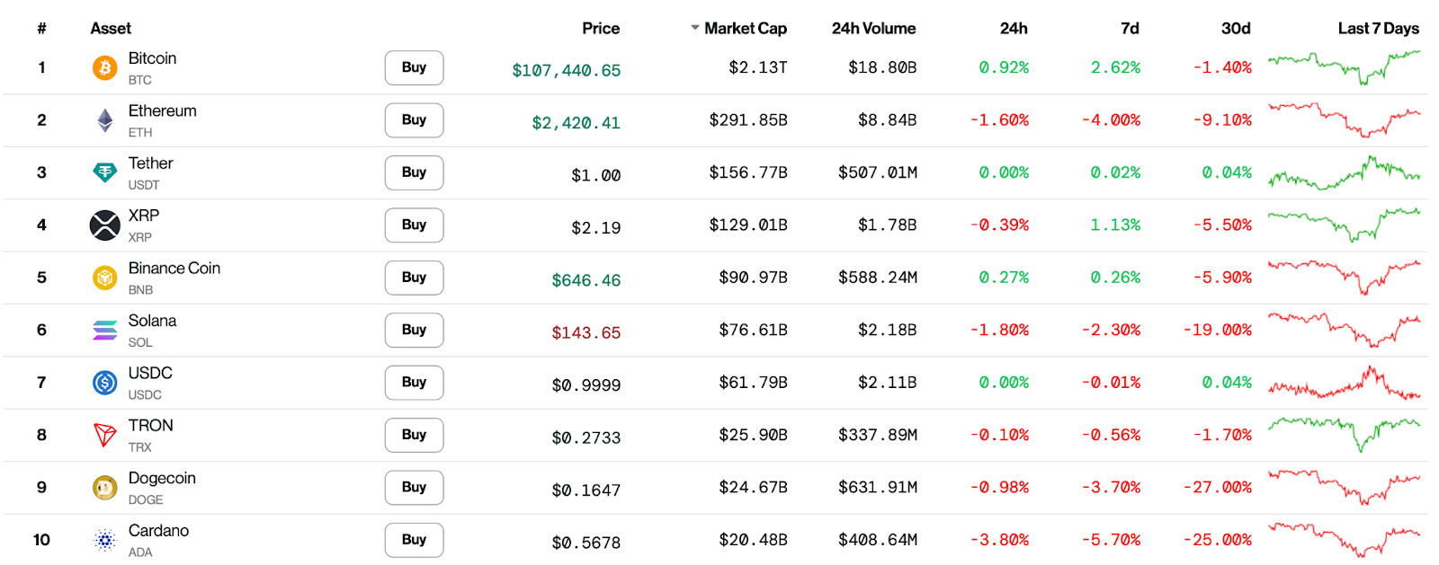Sort table by the Price column
This screenshot has width=1439, height=565.
601,28
